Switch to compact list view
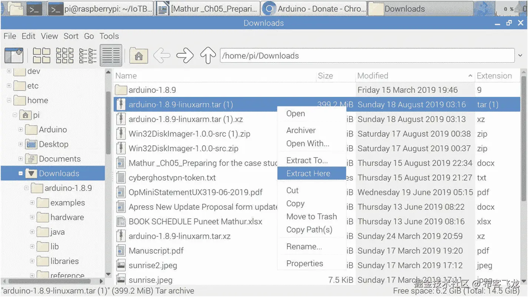This screenshot has height=297, width=528. pyautogui.click(x=88, y=55)
